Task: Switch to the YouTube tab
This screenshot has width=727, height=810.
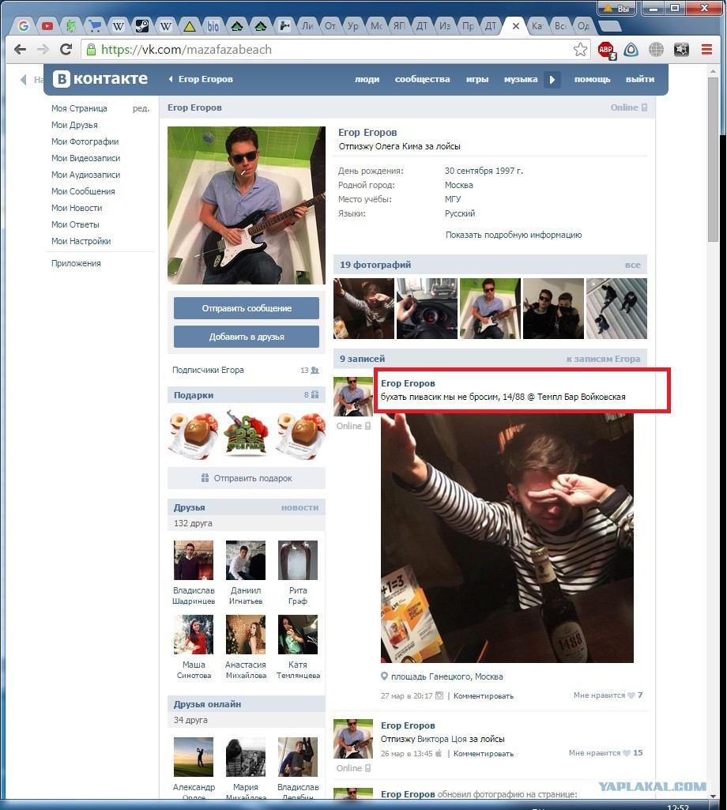Action: pos(47,26)
